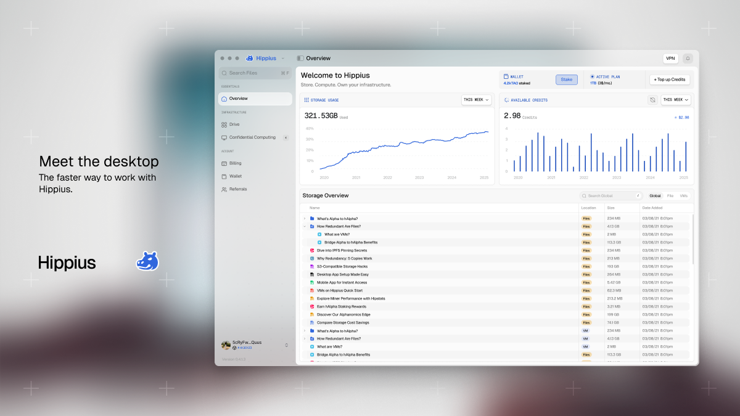The height and width of the screenshot is (416, 740).
Task: Expand How Redundant Are Files? folder tagged VM
Action: click(x=305, y=338)
